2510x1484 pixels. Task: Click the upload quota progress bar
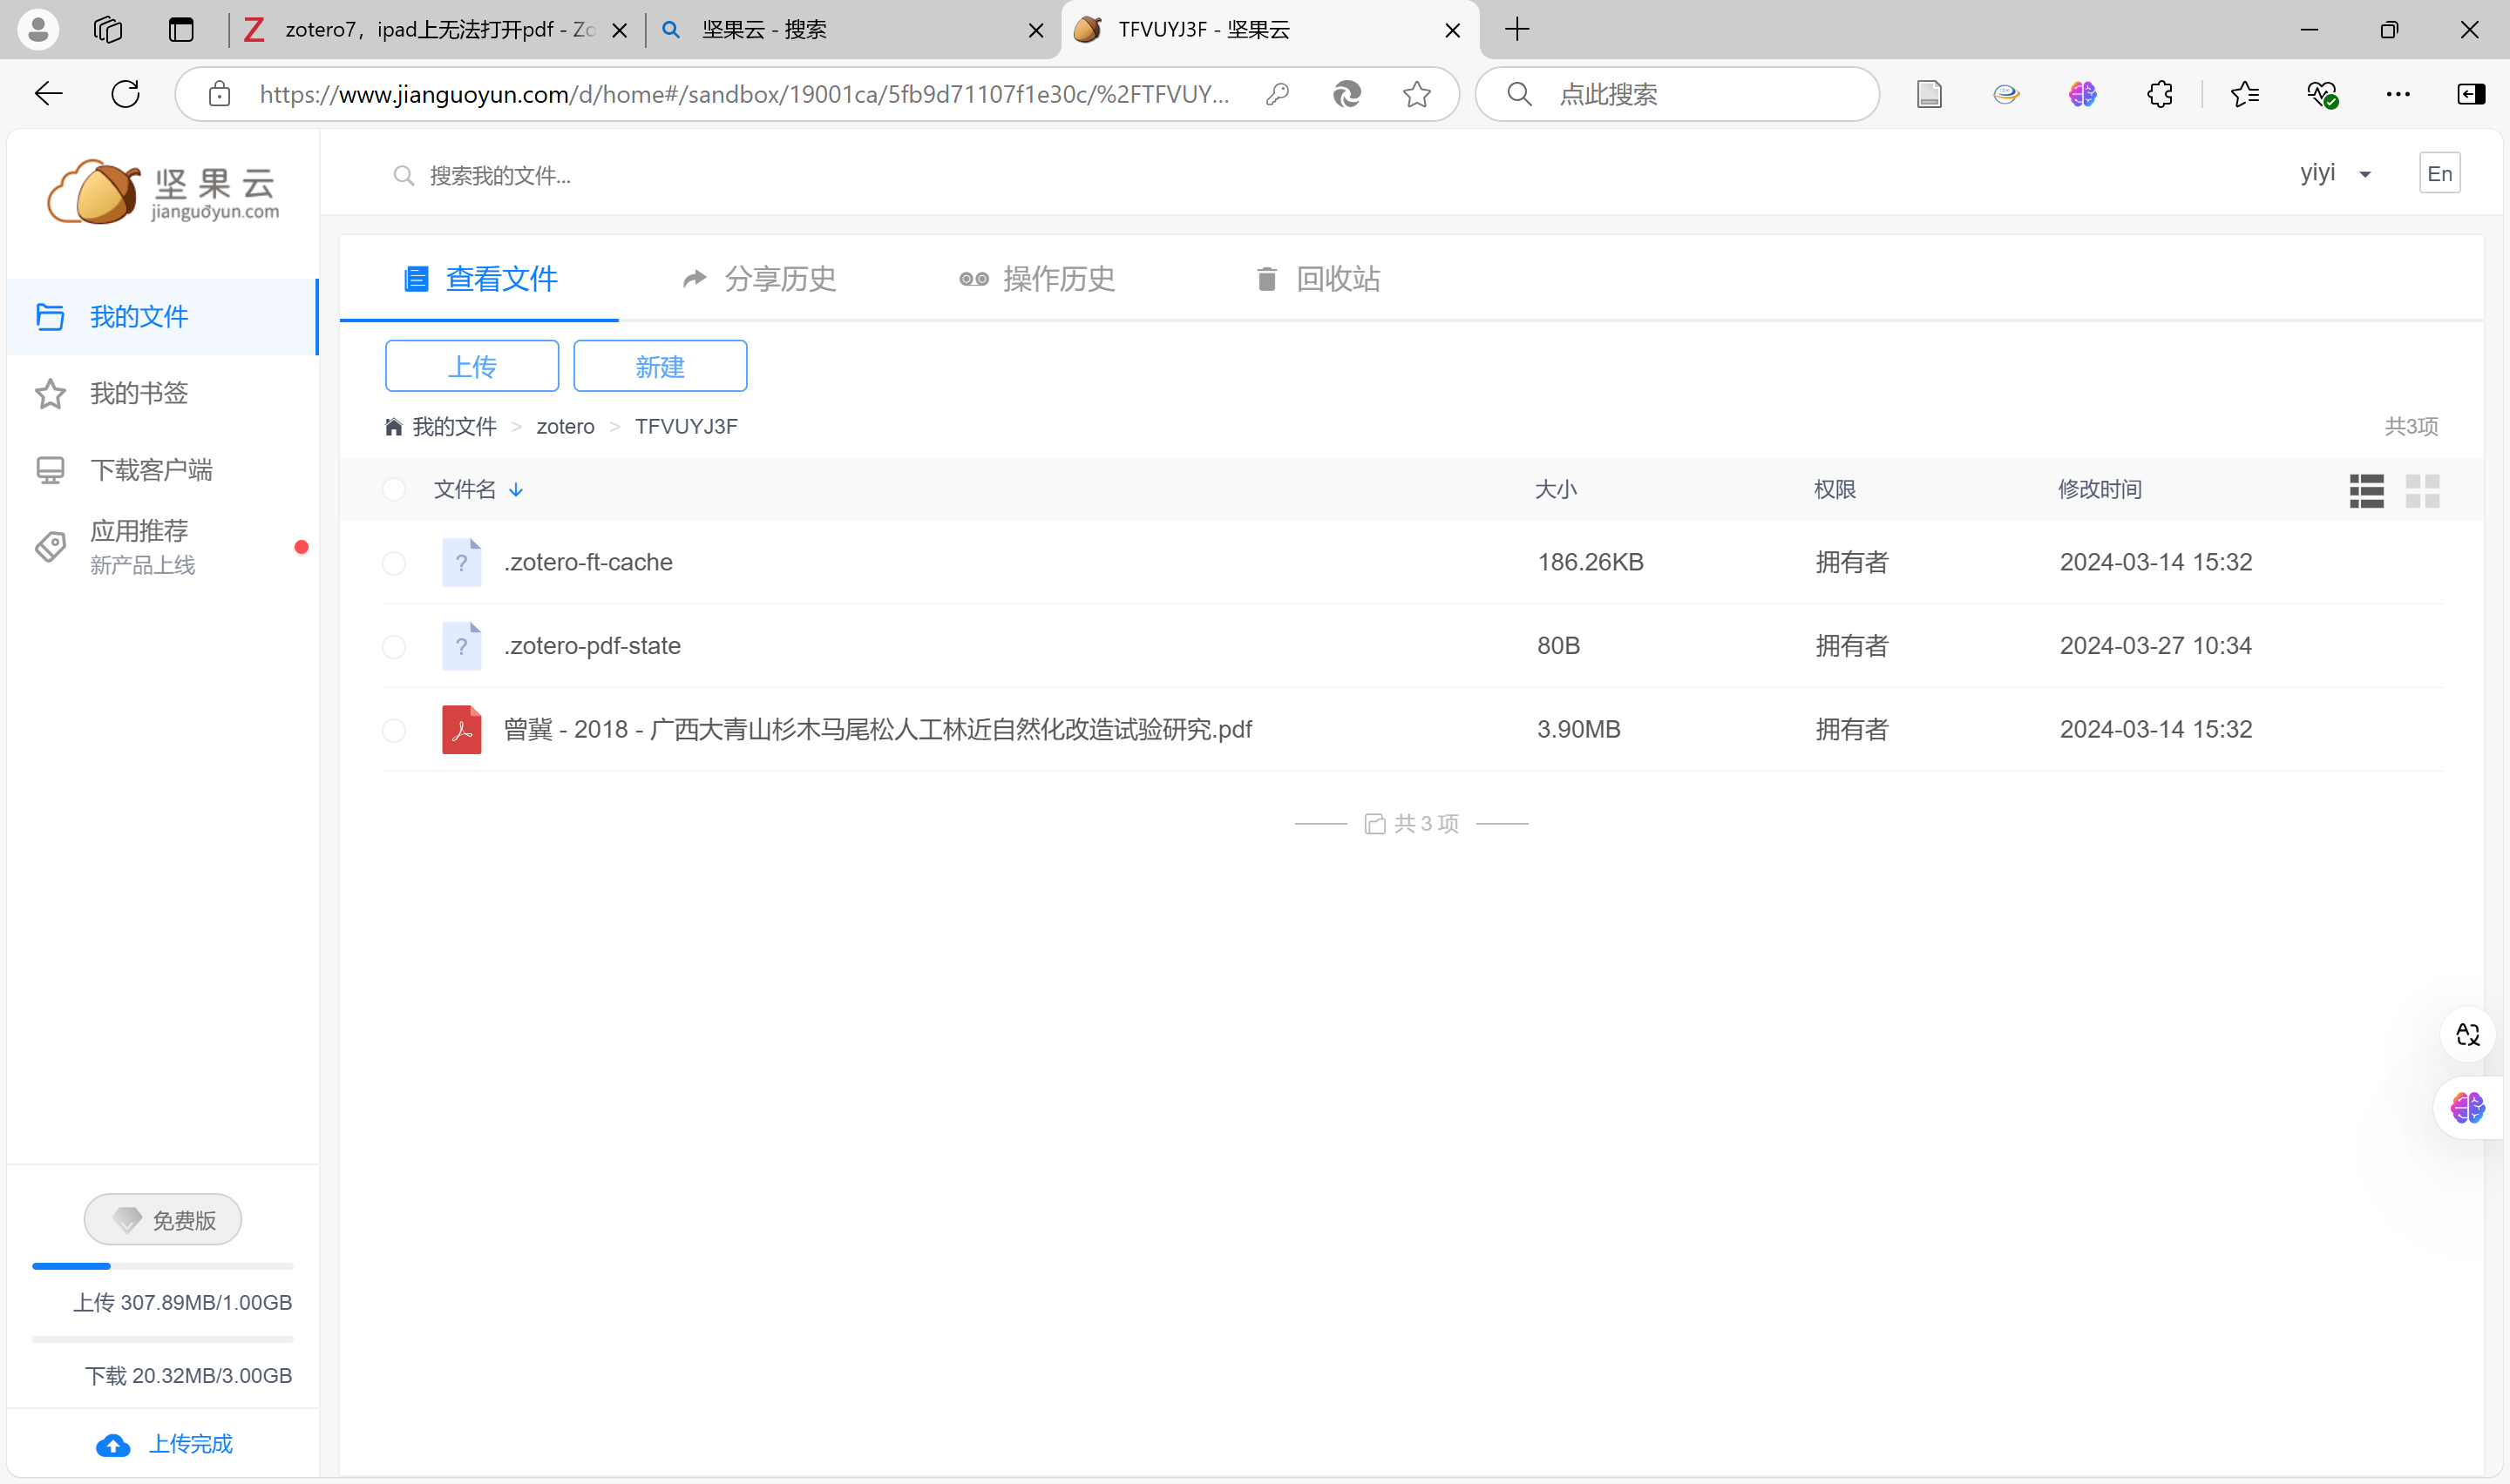[x=162, y=1266]
